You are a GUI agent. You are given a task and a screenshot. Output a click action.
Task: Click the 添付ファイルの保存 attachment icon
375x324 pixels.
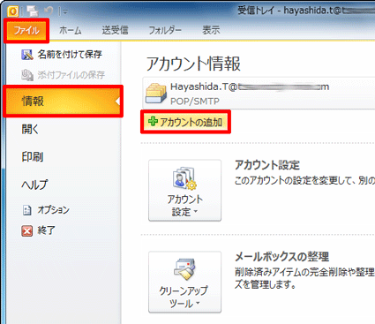coord(27,75)
